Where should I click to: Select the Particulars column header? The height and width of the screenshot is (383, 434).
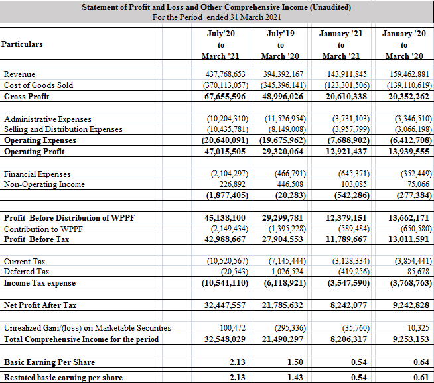click(x=23, y=44)
